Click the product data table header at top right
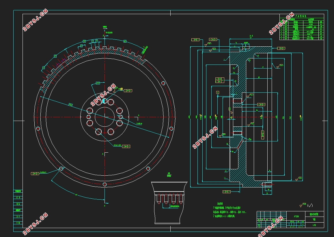 (302, 16)
